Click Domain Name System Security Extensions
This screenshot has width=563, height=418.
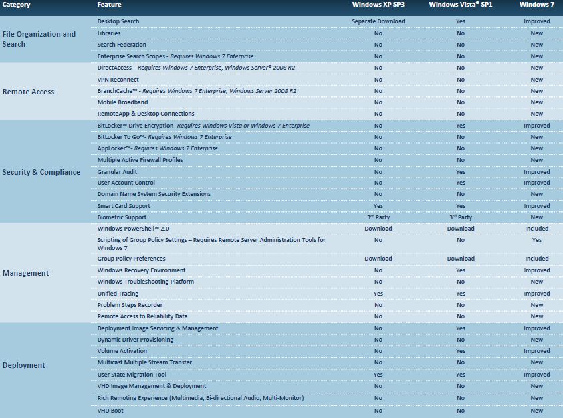click(x=154, y=194)
